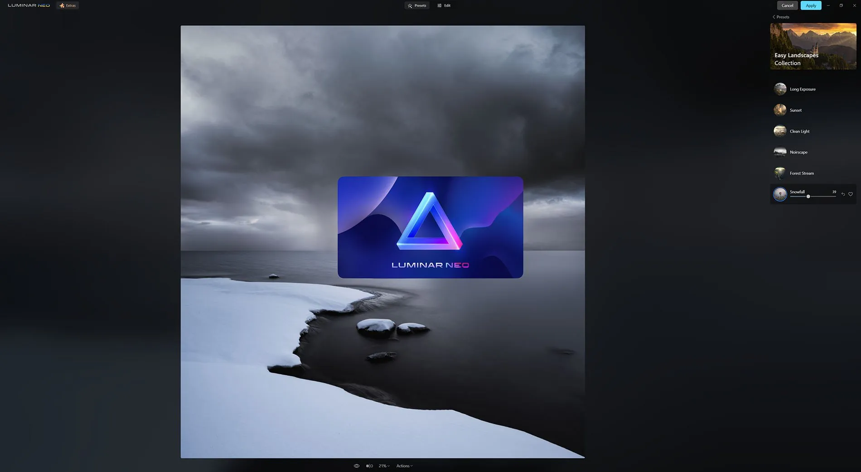Cancel the current edits
The width and height of the screenshot is (861, 472).
pyautogui.click(x=787, y=5)
